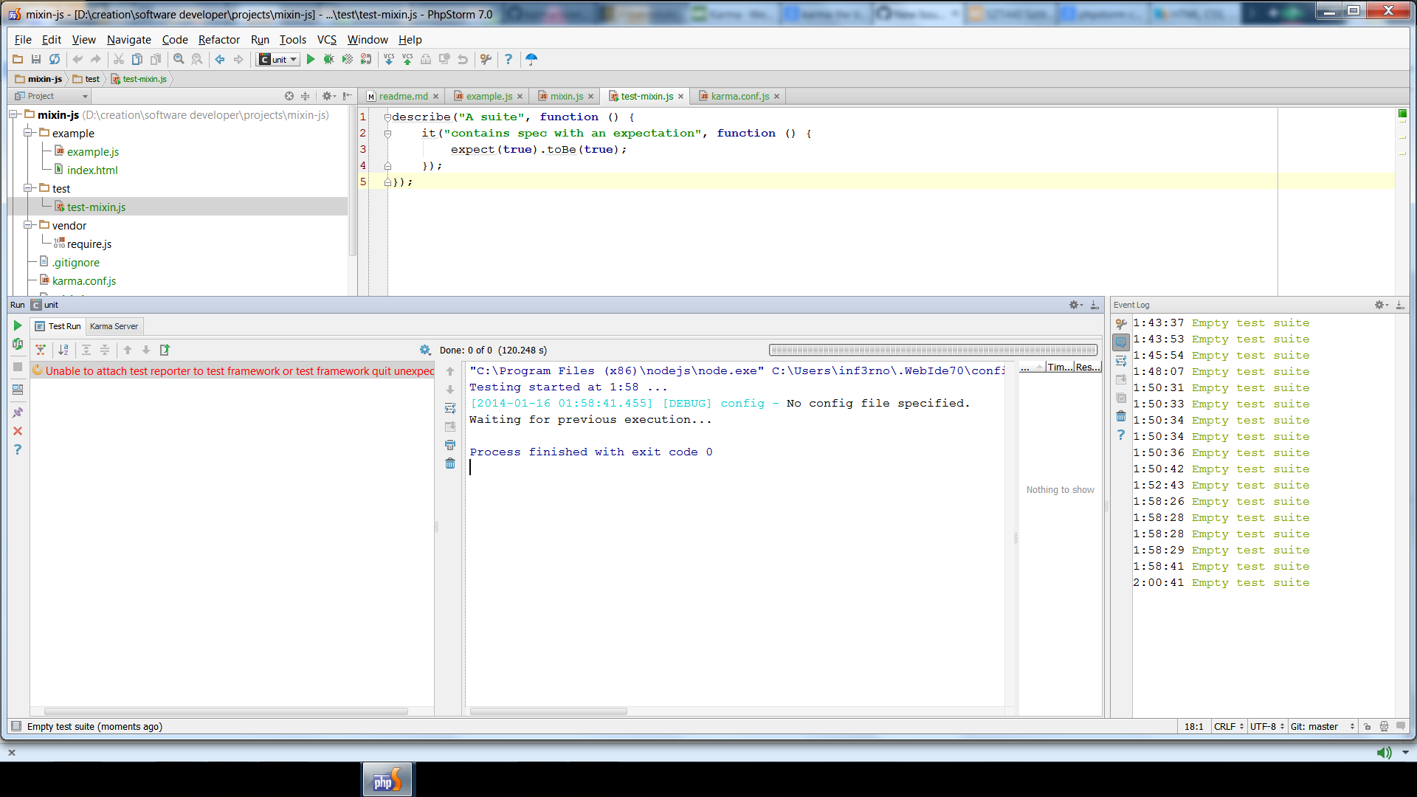Image resolution: width=1417 pixels, height=797 pixels.
Task: Click Run with Coverage icon
Action: tap(348, 59)
